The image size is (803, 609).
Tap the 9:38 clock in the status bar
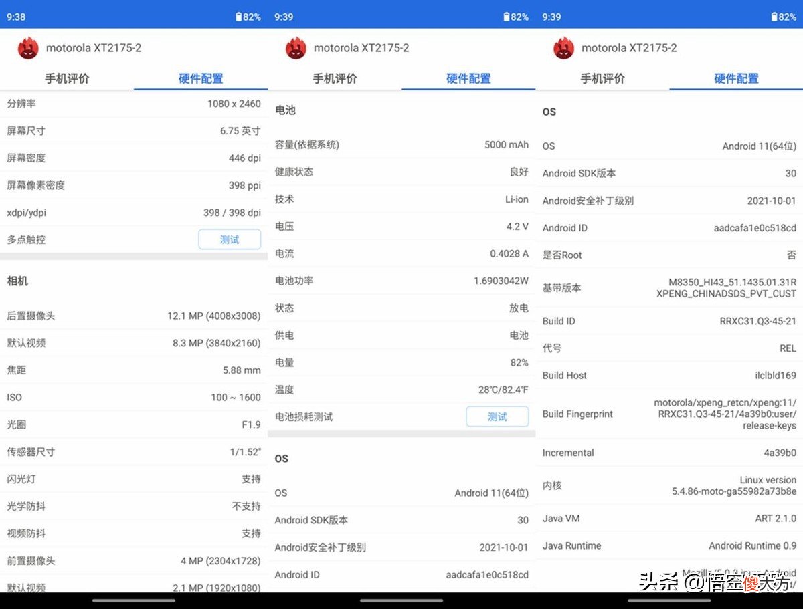[x=16, y=17]
